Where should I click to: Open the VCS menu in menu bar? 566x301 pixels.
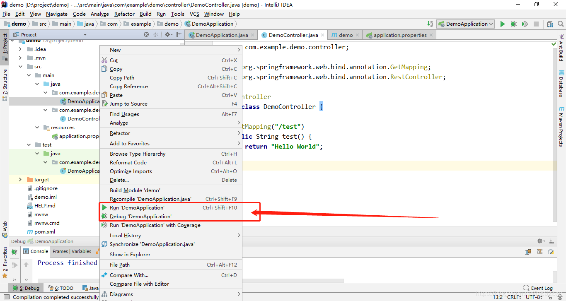[x=194, y=14]
